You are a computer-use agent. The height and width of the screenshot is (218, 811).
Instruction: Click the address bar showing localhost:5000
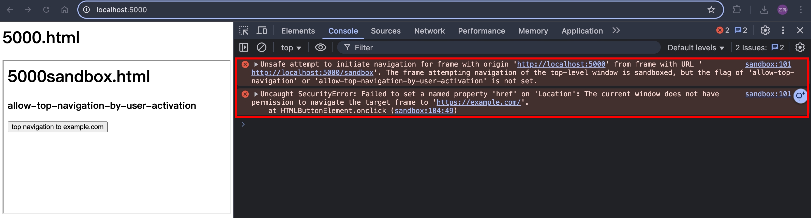pyautogui.click(x=400, y=10)
